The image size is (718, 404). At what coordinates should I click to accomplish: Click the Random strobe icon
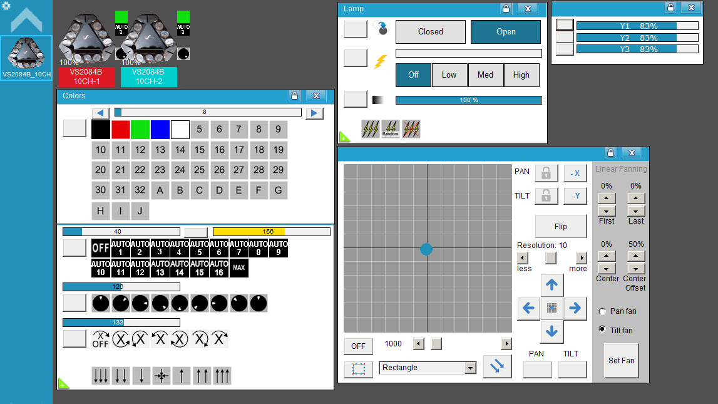(x=391, y=128)
